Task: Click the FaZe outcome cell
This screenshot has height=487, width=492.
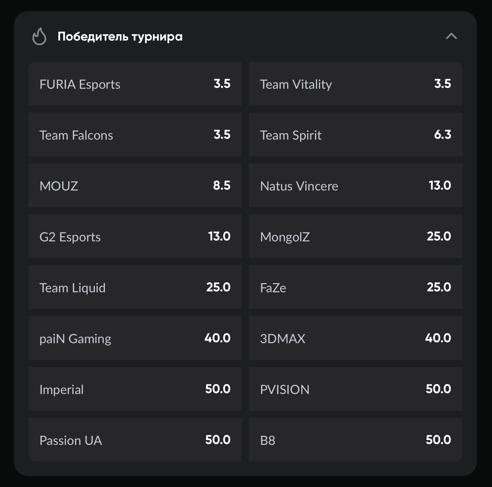Action: click(355, 287)
